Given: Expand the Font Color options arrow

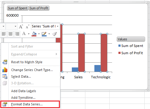Looking at the screenshot, I should (x=29, y=34).
